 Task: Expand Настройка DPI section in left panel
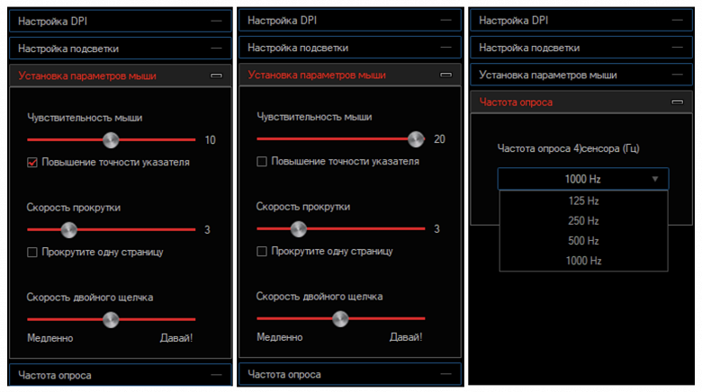tap(120, 21)
